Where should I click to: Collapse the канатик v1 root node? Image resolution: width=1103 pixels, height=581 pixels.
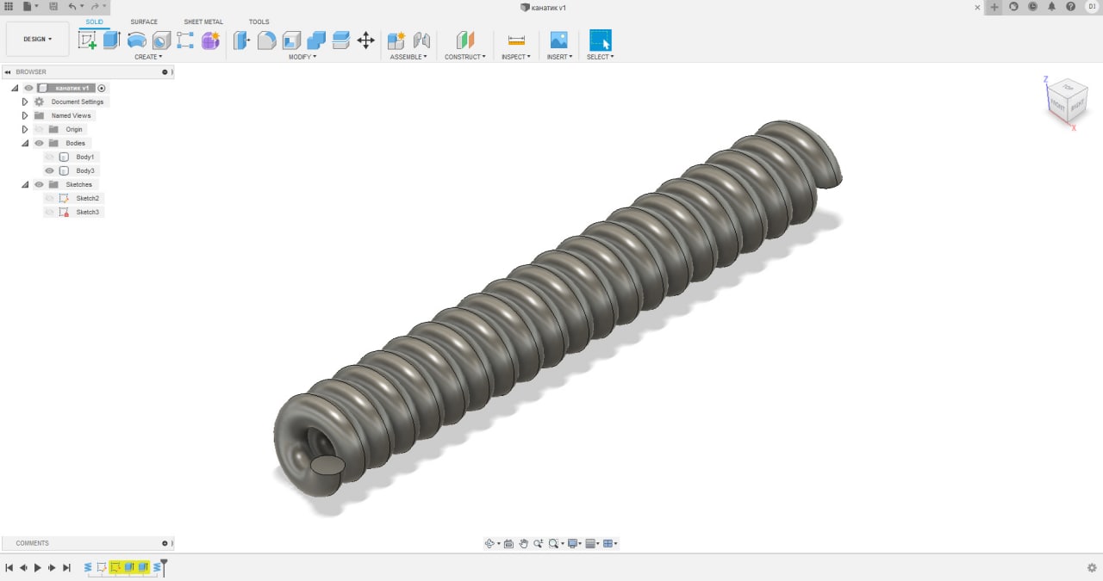coord(15,88)
